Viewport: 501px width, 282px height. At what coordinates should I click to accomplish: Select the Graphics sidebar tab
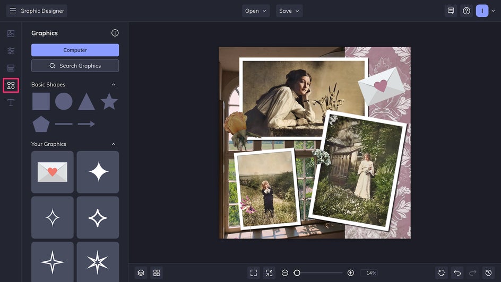pyautogui.click(x=11, y=85)
